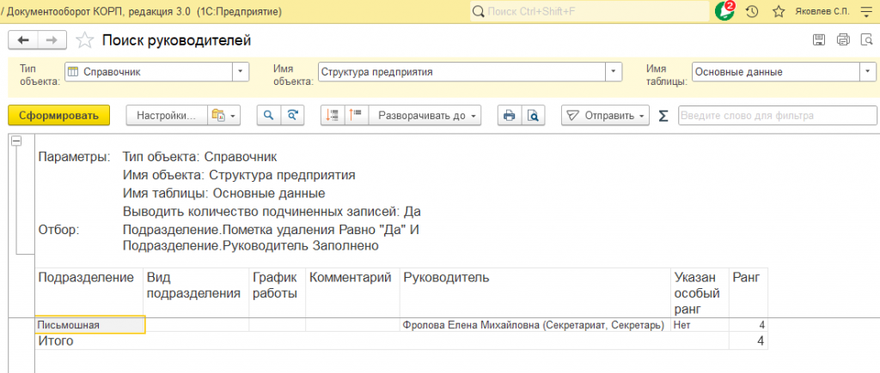Viewport: 880px width, 373px height.
Task: Open the 'Разворачивать до' menu
Action: [x=427, y=115]
